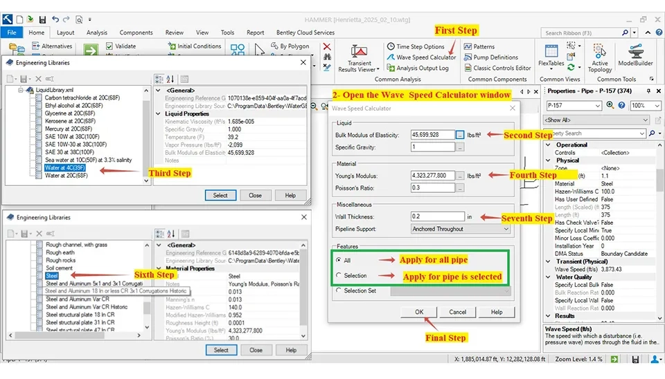Image resolution: width=665 pixels, height=379 pixels.
Task: Open the Pipeline Support dropdown
Action: [x=460, y=229]
